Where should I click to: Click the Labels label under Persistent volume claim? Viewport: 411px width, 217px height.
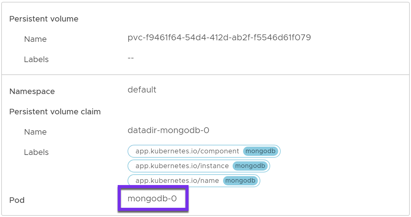click(x=36, y=152)
